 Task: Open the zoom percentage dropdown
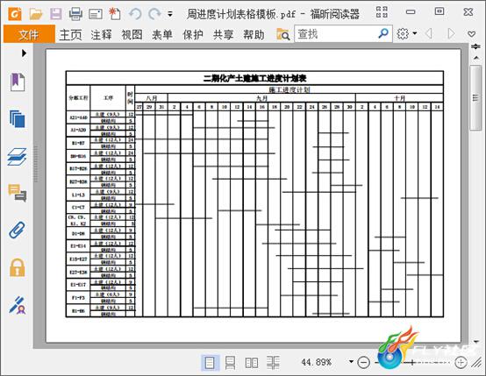tap(351, 361)
